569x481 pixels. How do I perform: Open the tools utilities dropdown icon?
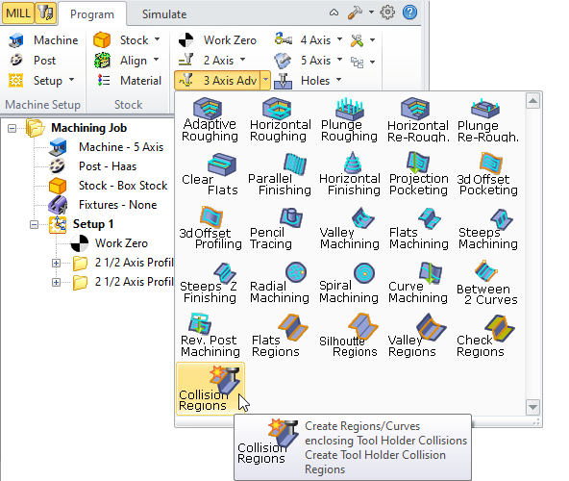363,40
